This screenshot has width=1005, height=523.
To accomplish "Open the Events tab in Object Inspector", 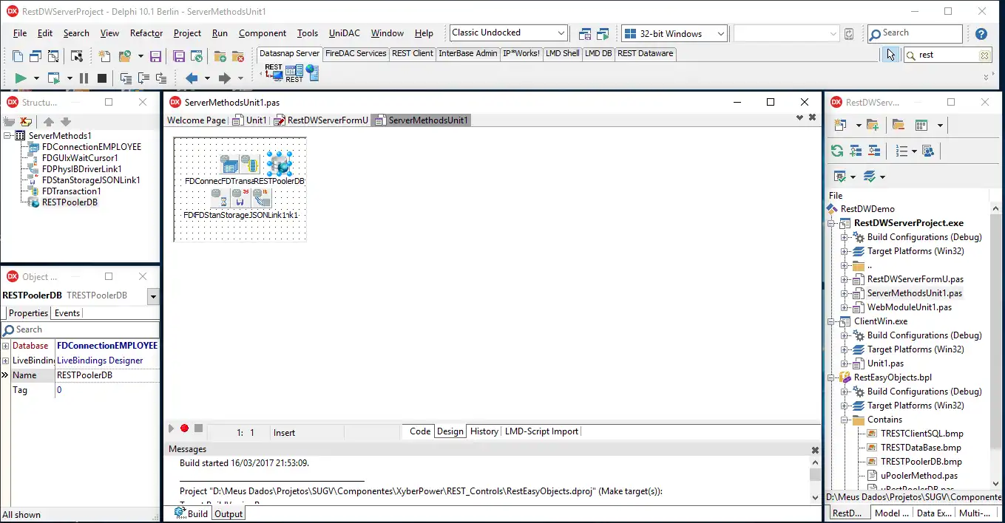I will tap(67, 313).
